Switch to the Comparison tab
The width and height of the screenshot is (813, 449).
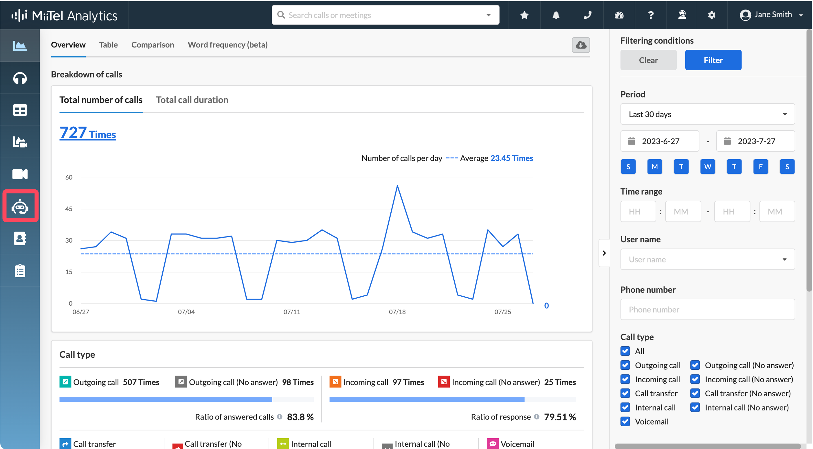153,45
